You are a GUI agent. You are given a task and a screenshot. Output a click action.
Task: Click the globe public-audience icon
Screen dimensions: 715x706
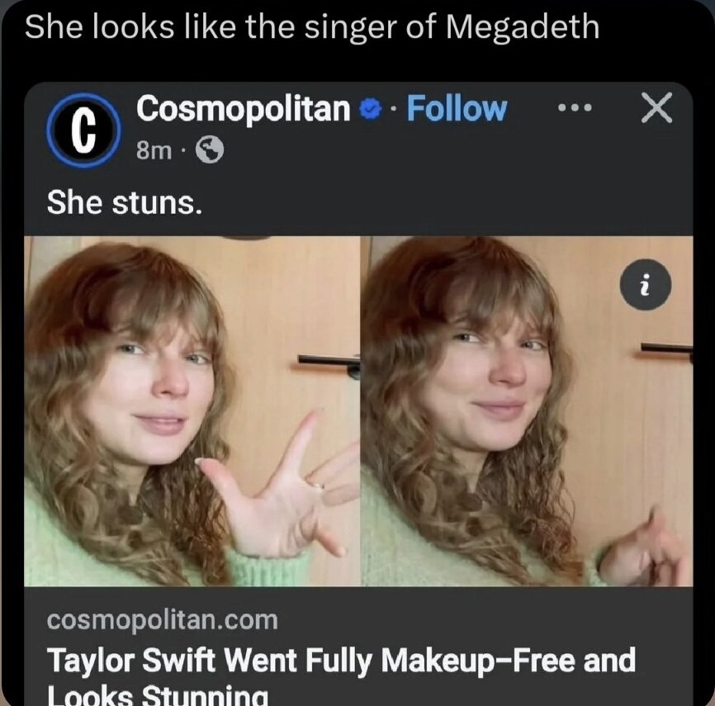(x=209, y=150)
